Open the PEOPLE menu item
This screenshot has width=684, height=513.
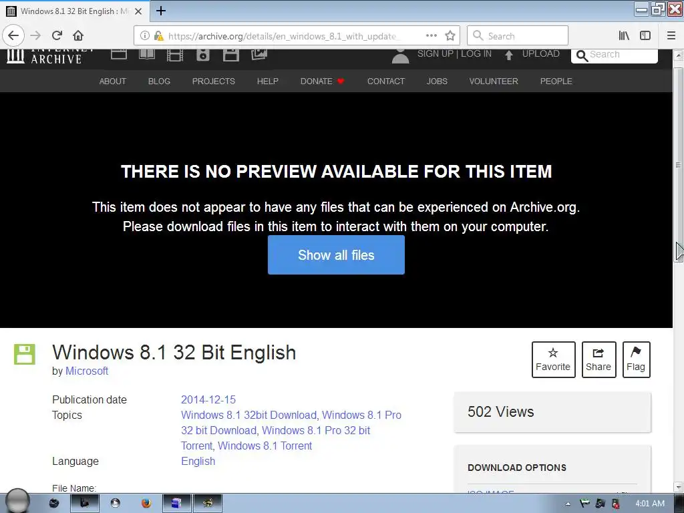click(x=556, y=81)
